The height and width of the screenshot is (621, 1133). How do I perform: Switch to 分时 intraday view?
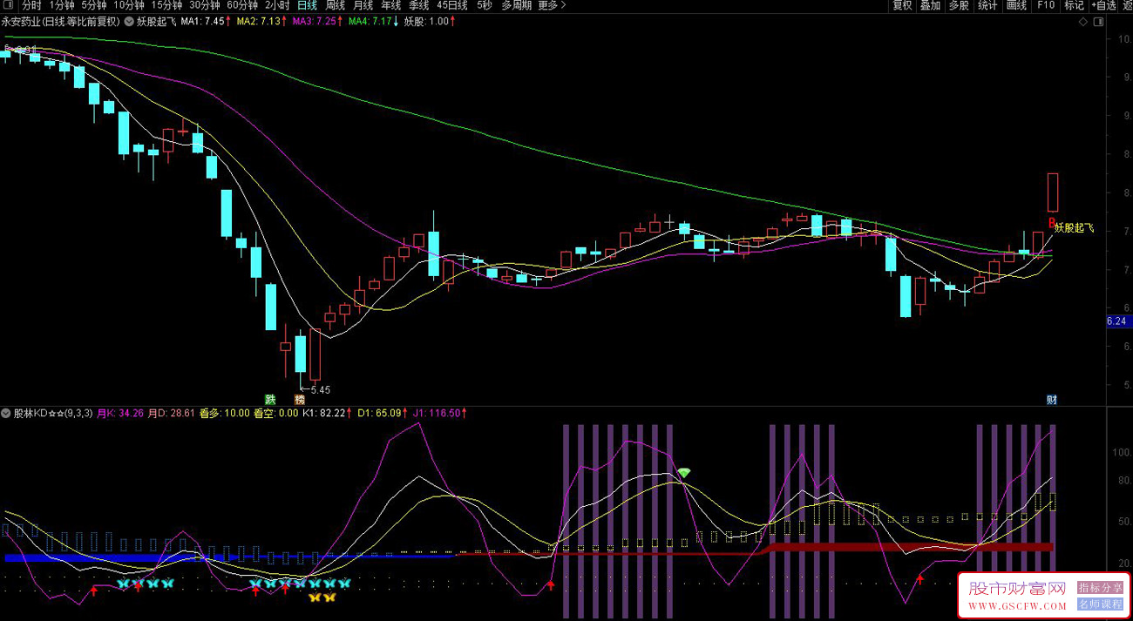click(x=31, y=5)
